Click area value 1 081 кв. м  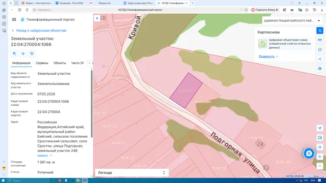(46, 162)
